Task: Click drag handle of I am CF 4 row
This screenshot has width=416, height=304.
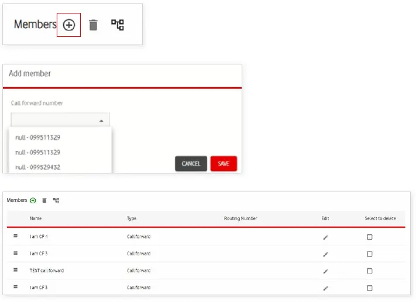Action: coord(16,236)
